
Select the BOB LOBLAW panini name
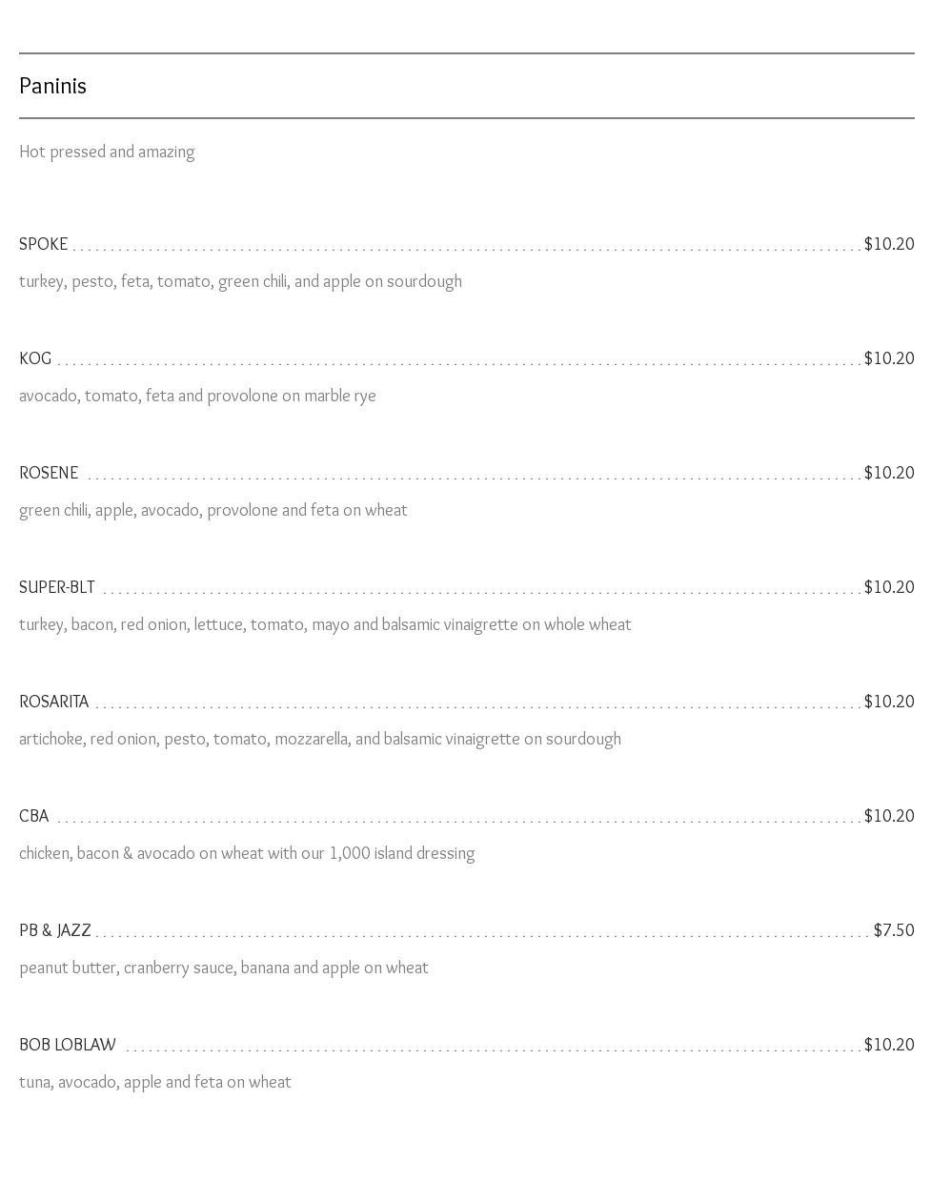(x=68, y=1045)
